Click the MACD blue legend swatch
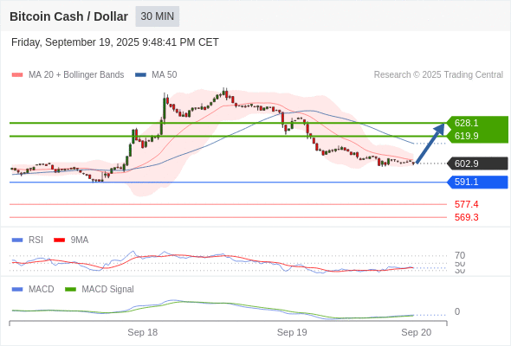 click(17, 290)
